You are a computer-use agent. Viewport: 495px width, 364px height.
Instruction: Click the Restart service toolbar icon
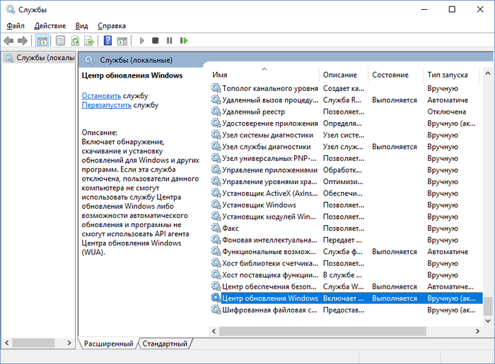[184, 41]
